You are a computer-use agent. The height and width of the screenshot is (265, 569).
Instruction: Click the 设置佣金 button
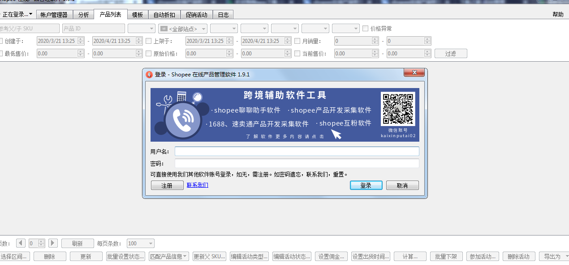pyautogui.click(x=332, y=257)
